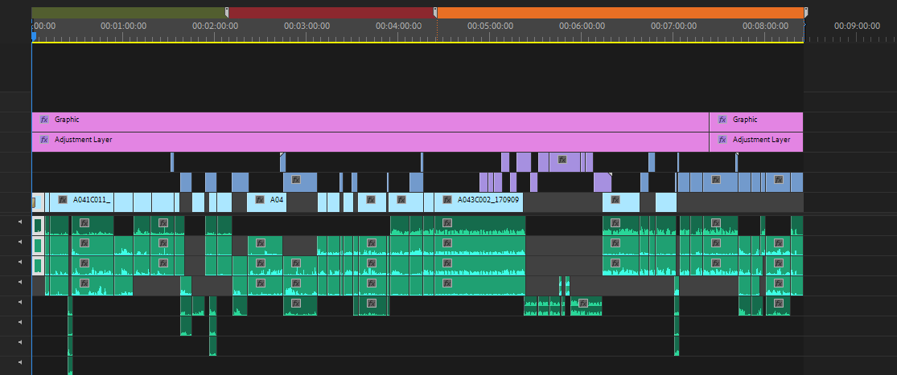Open the fx badge on the second Graphic clip

pyautogui.click(x=722, y=120)
